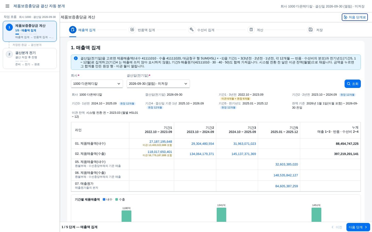Click the step 1 number badge in sidebar

click(x=9, y=27)
